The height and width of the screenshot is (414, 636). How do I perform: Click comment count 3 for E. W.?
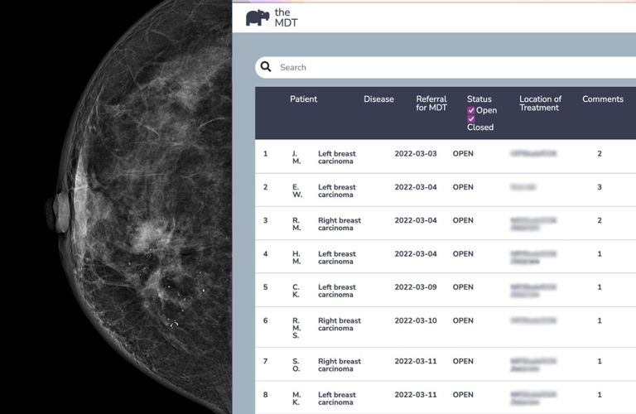coord(600,187)
